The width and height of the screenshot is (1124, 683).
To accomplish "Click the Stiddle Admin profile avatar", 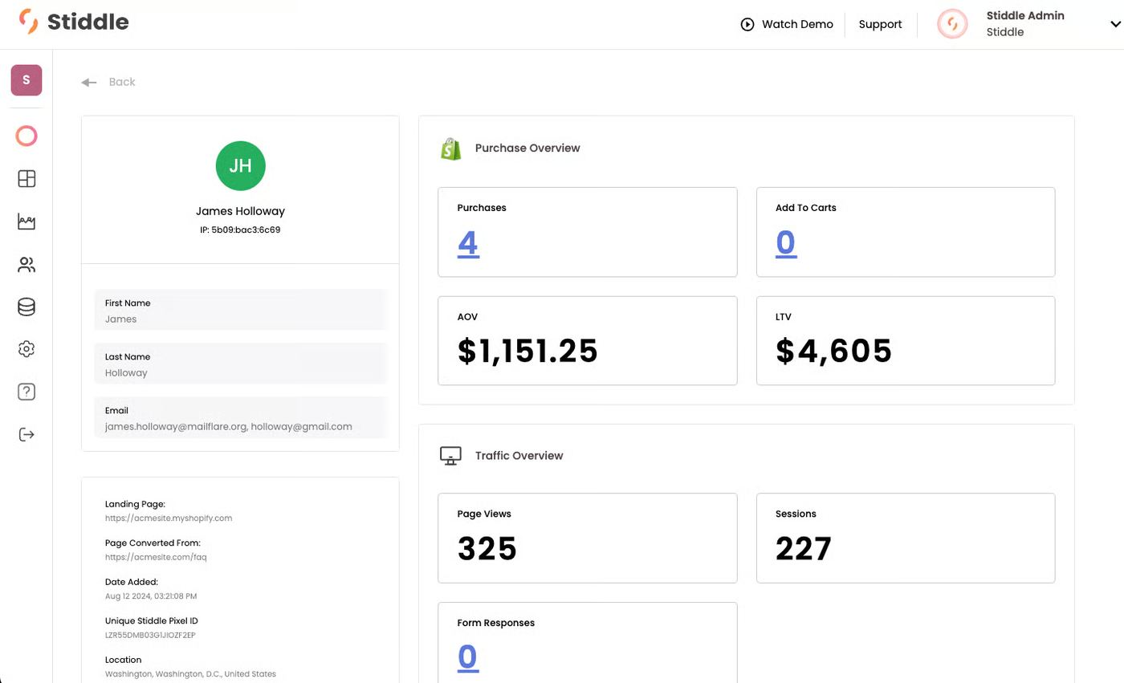I will [952, 24].
